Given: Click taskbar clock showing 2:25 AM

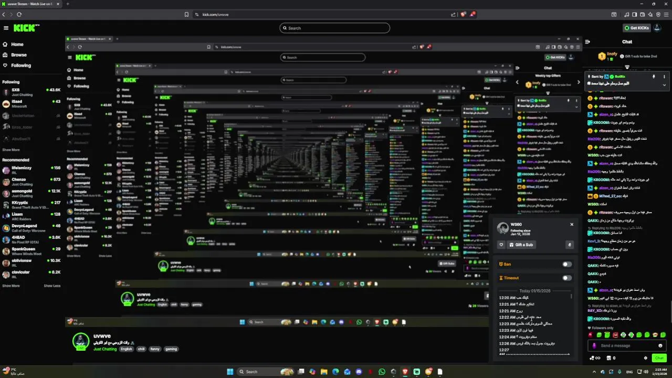Looking at the screenshot, I should 661,372.
